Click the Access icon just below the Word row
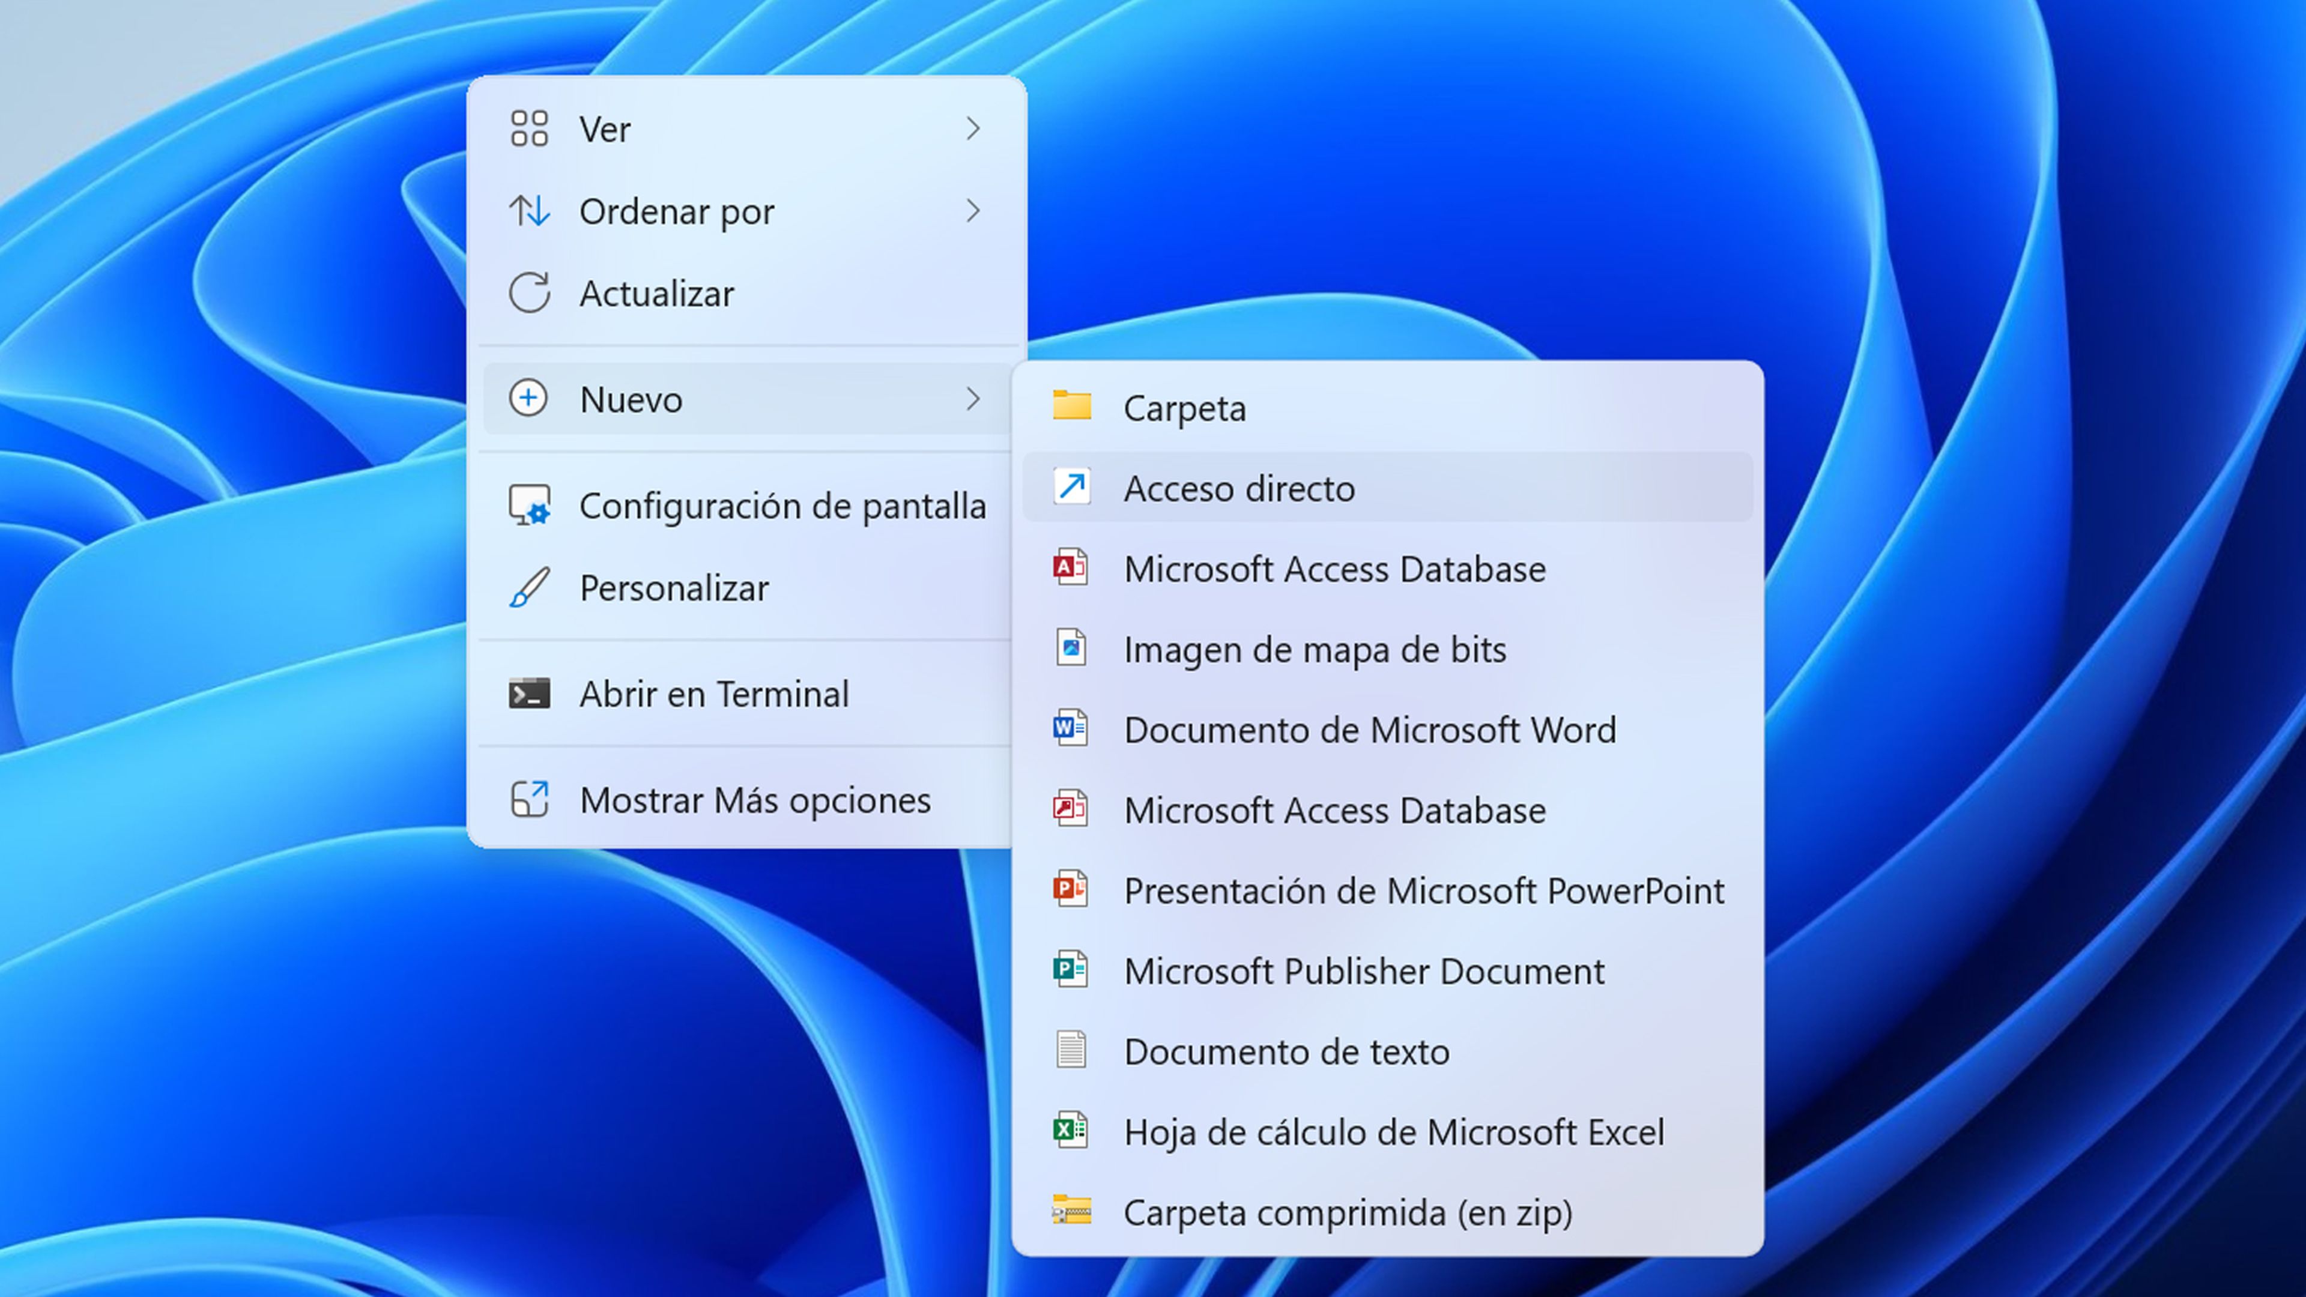This screenshot has width=2306, height=1297. click(1071, 809)
